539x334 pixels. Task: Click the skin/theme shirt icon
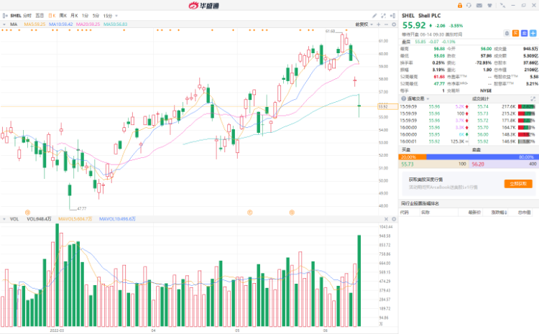click(489, 6)
